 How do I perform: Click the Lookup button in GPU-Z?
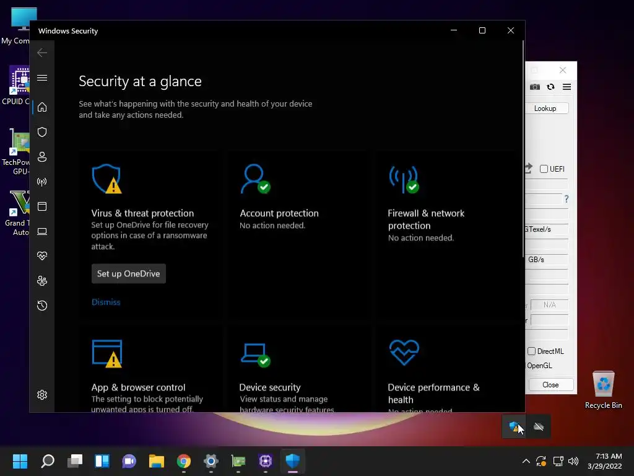(x=545, y=108)
